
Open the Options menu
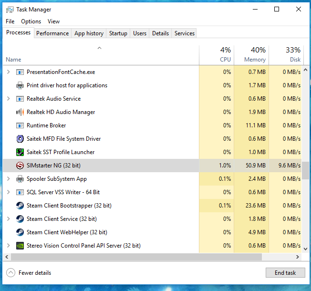click(31, 21)
